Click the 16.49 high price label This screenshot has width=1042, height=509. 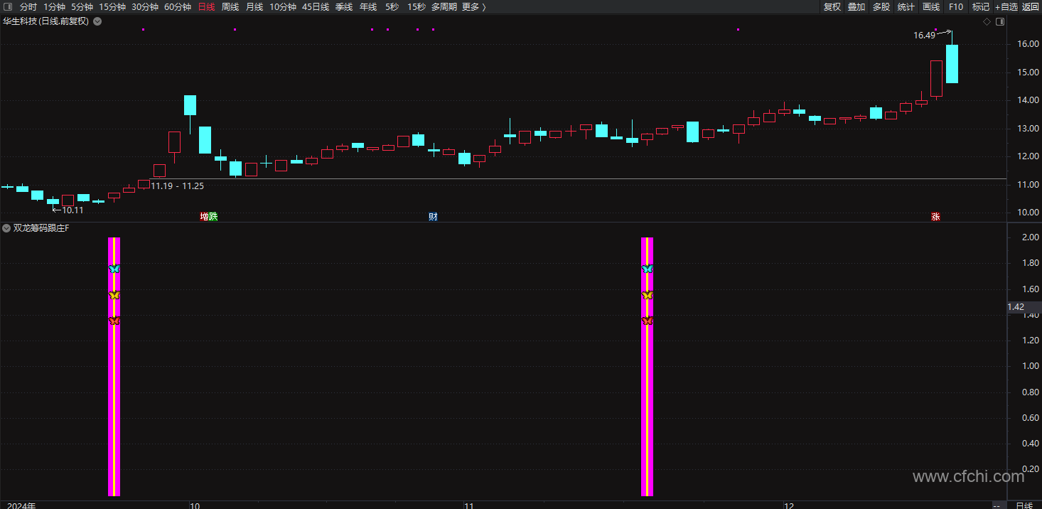pos(924,35)
